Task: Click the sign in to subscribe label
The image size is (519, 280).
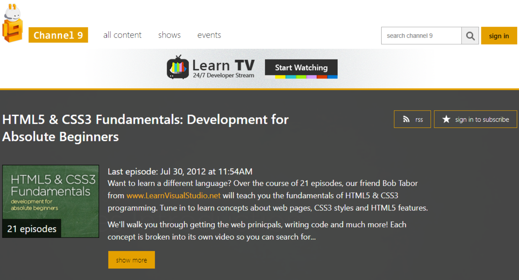Action: [482, 120]
